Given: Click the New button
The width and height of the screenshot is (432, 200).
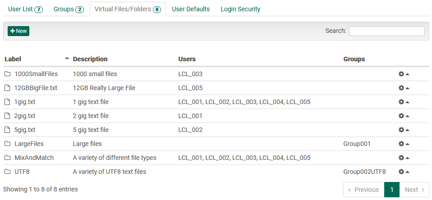Looking at the screenshot, I should [x=18, y=31].
